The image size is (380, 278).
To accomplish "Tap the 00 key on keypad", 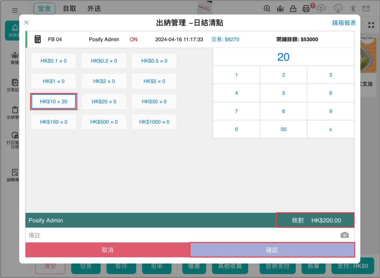I will (283, 129).
